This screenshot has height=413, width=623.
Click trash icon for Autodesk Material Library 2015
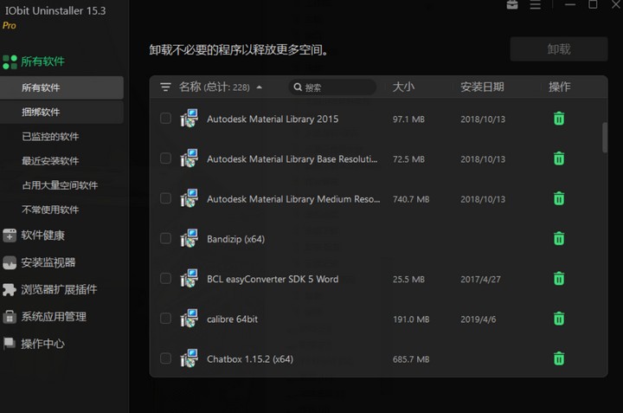pyautogui.click(x=559, y=119)
